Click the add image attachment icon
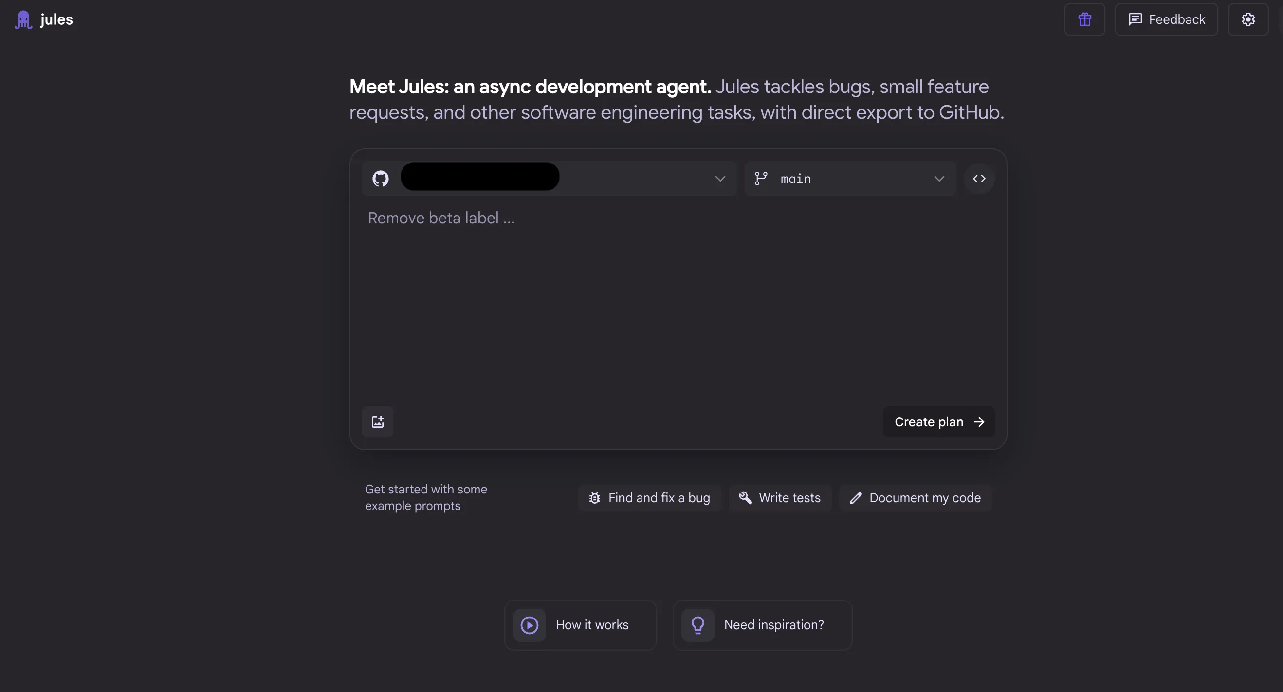This screenshot has height=692, width=1283. click(x=378, y=421)
